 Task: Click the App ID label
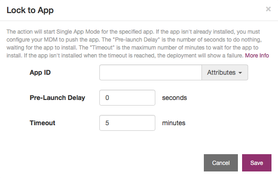[x=40, y=73]
